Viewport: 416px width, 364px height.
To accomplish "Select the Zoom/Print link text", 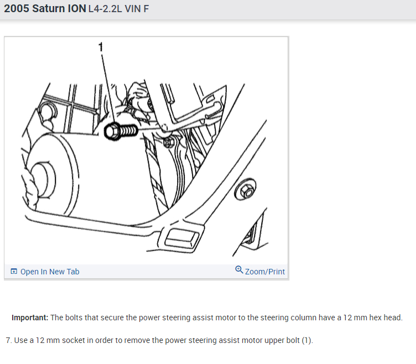I will coord(265,272).
